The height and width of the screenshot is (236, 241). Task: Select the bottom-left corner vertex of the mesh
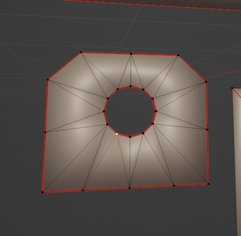click(42, 192)
